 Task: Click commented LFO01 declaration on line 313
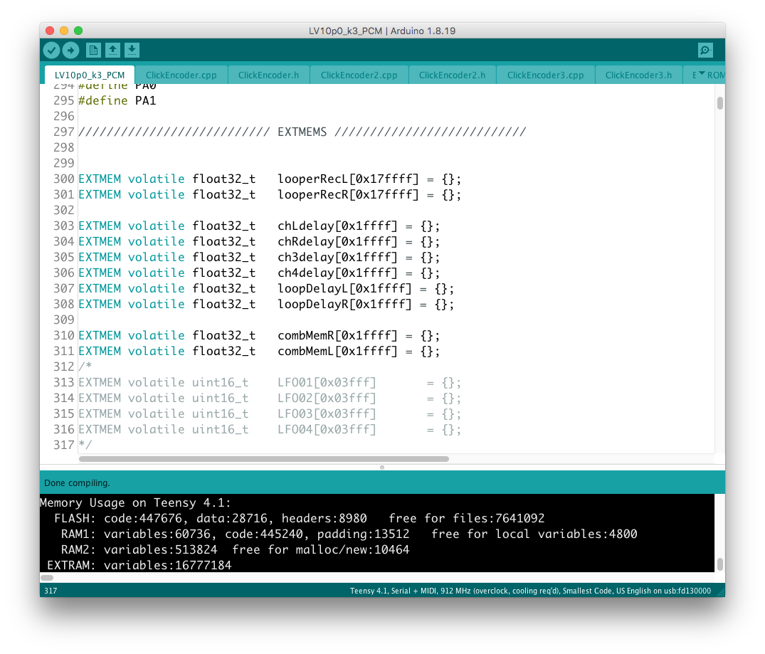pos(269,382)
